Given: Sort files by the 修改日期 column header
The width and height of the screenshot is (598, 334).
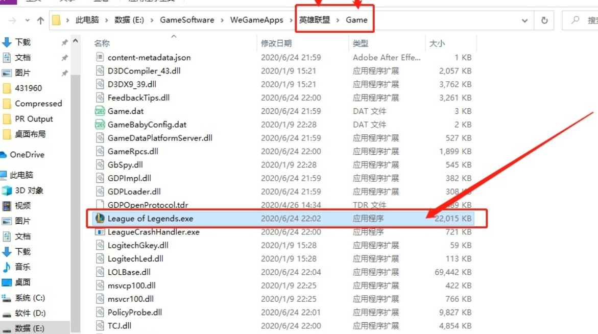Looking at the screenshot, I should pyautogui.click(x=276, y=43).
